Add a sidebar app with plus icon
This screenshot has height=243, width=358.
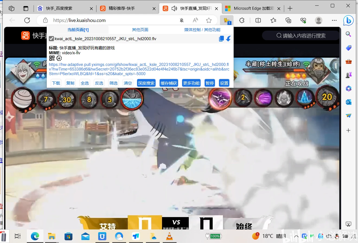tap(348, 130)
